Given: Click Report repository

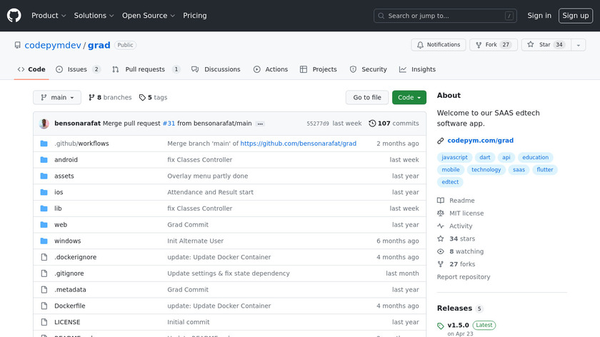Looking at the screenshot, I should pyautogui.click(x=464, y=277).
